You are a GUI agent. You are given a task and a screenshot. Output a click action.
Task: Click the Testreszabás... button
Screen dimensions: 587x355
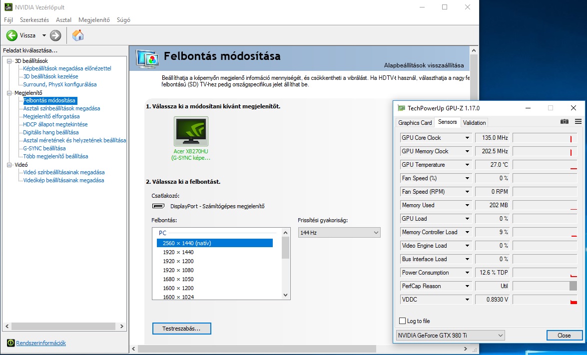click(181, 329)
